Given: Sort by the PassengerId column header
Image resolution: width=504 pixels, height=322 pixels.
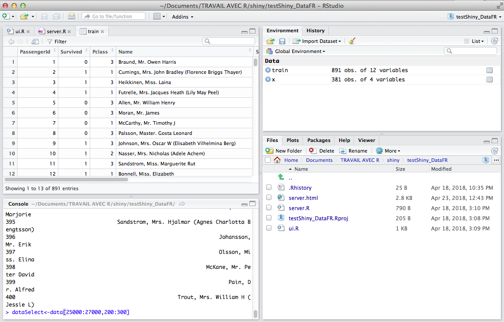Looking at the screenshot, I should [38, 51].
